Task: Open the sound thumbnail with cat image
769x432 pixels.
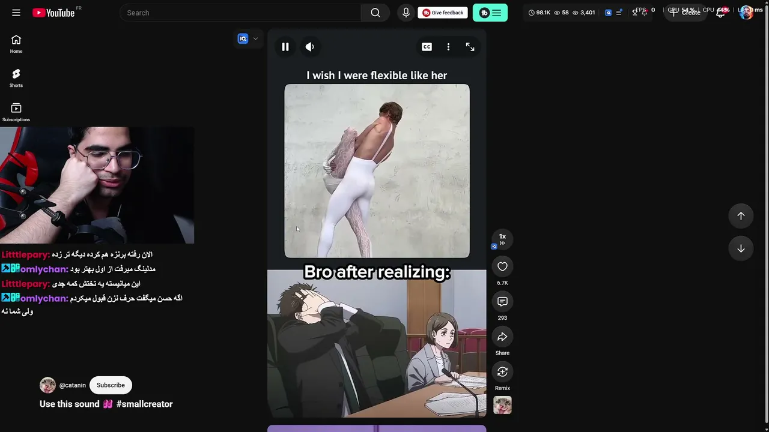Action: [x=502, y=405]
